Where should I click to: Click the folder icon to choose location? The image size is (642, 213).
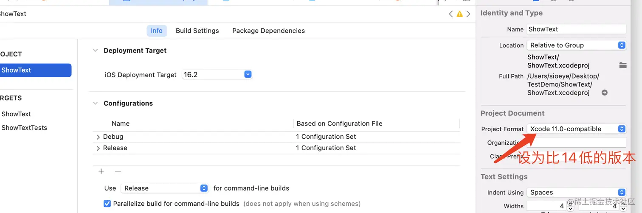(623, 65)
